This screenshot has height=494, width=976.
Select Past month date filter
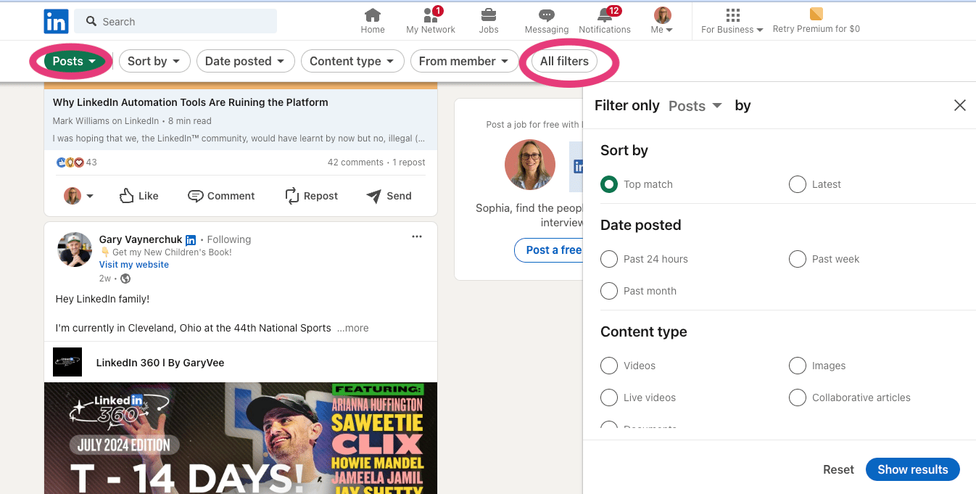609,291
